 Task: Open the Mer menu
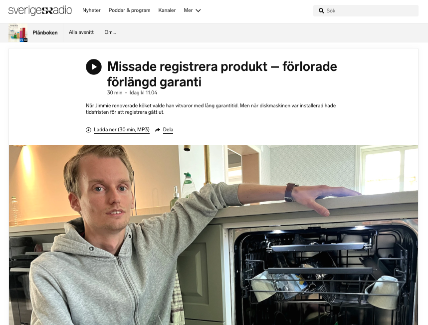[x=192, y=10]
